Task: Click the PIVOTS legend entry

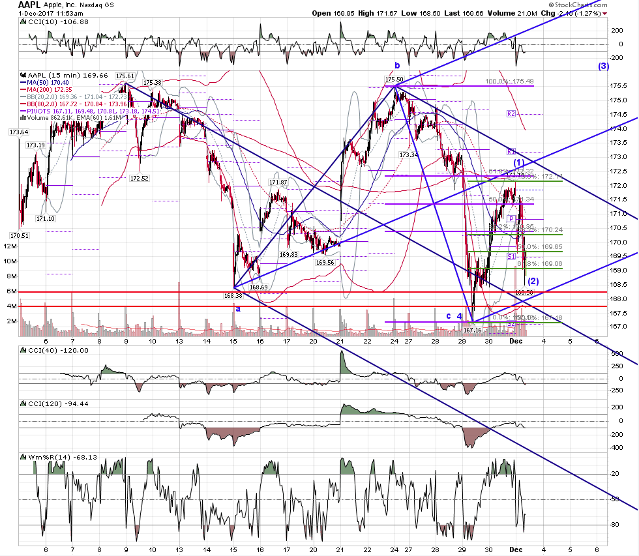Action: tap(93, 111)
